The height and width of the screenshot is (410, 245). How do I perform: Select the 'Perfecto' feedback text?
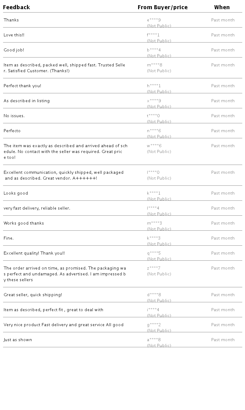[12, 131]
